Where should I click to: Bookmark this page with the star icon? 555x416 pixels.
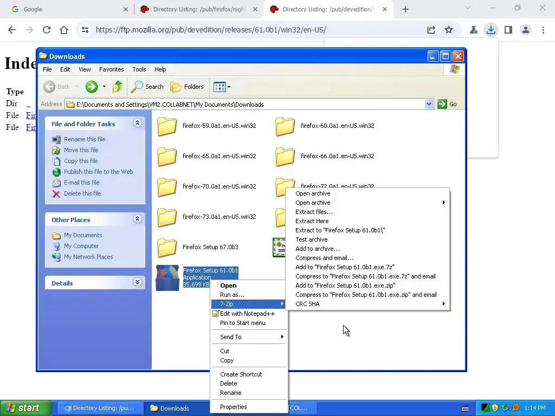coord(448,30)
